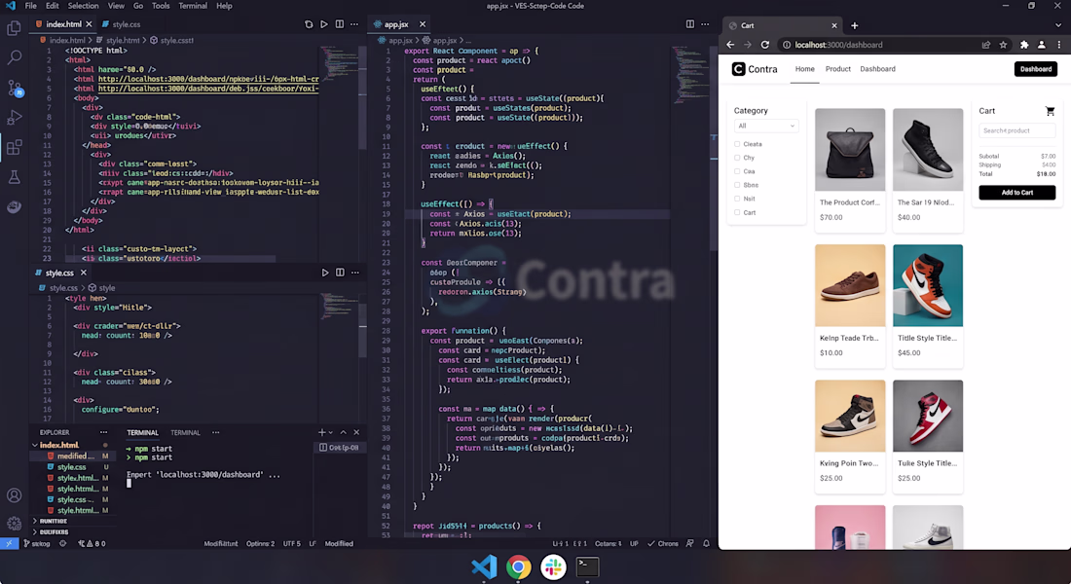
Task: Expand the QUICKFIXES section
Action: (x=35, y=532)
